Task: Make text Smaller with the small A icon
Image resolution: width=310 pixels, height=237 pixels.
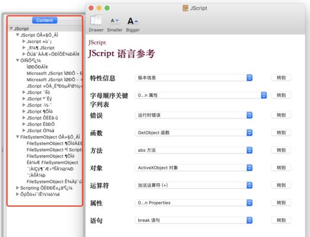Action: coord(115,21)
